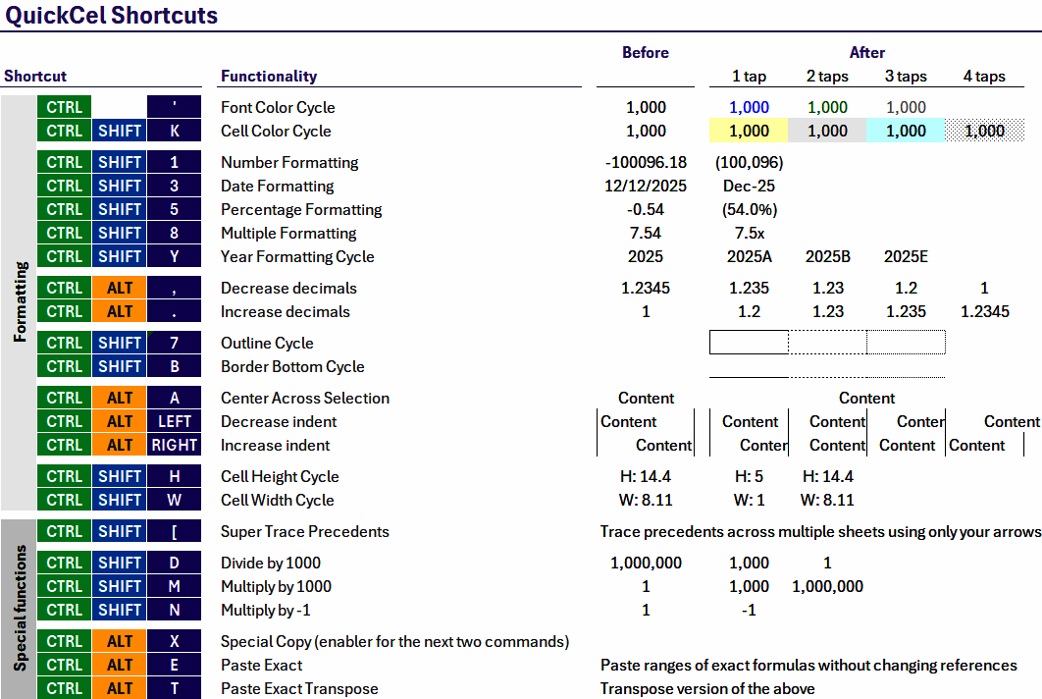1042x699 pixels.
Task: Click the green font 1,000 cell
Action: (827, 107)
